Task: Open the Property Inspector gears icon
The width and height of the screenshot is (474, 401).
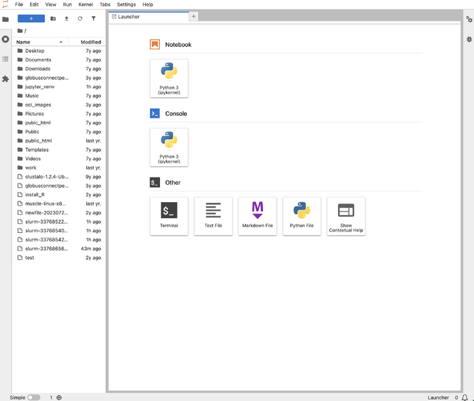Action: (469, 19)
